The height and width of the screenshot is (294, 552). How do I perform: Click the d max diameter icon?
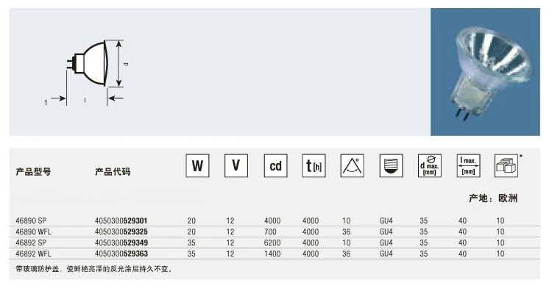click(x=430, y=165)
